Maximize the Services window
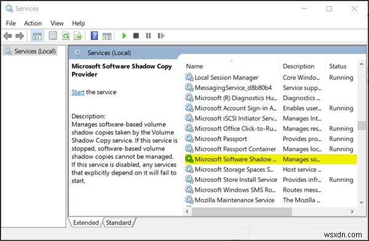The width and height of the screenshot is (369, 241). pyautogui.click(x=329, y=9)
